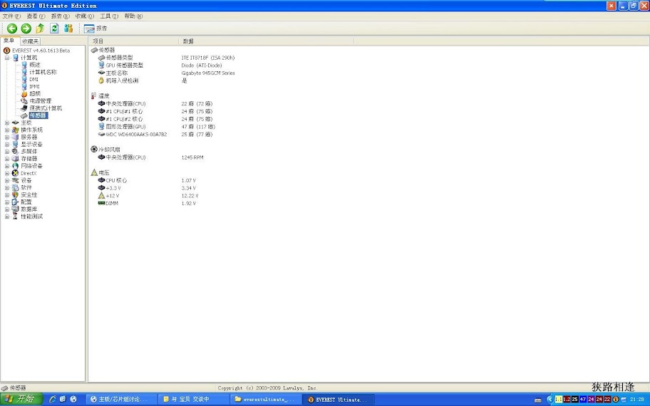Expand the 存储器 tree node
Image resolution: width=650 pixels, height=406 pixels.
(7, 159)
